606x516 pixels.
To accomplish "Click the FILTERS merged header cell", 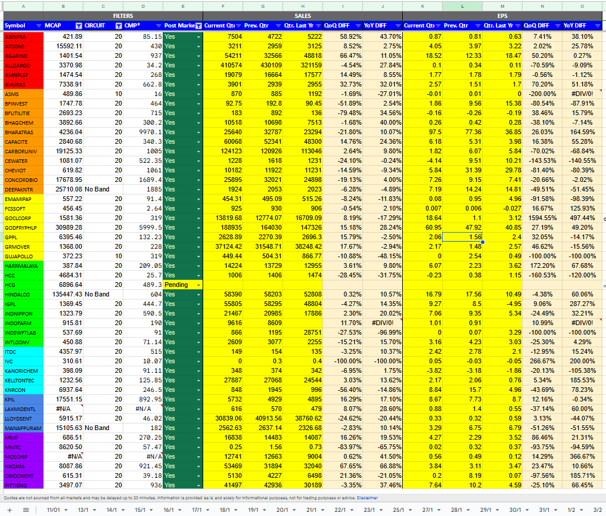I will point(123,16).
